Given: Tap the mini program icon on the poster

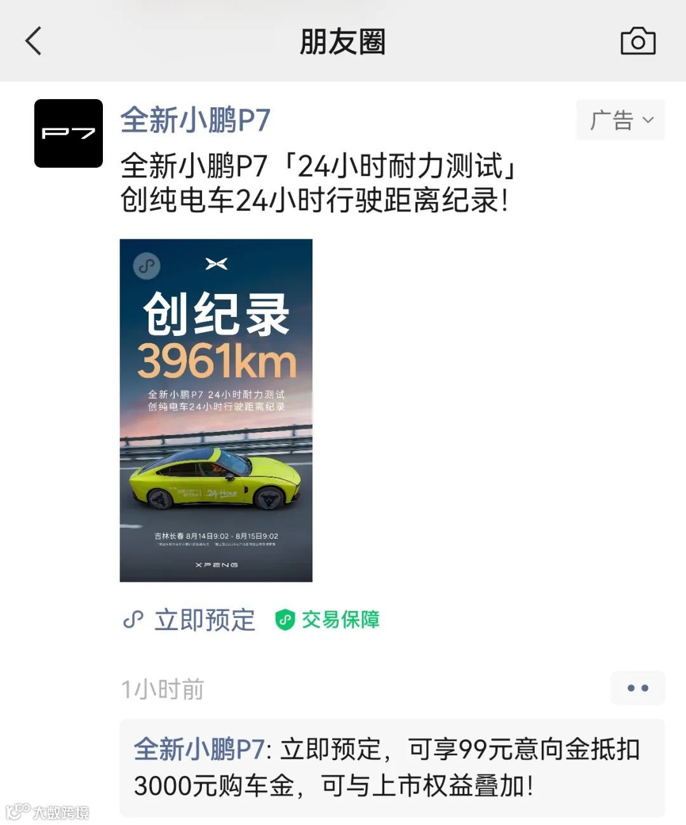Looking at the screenshot, I should [147, 265].
